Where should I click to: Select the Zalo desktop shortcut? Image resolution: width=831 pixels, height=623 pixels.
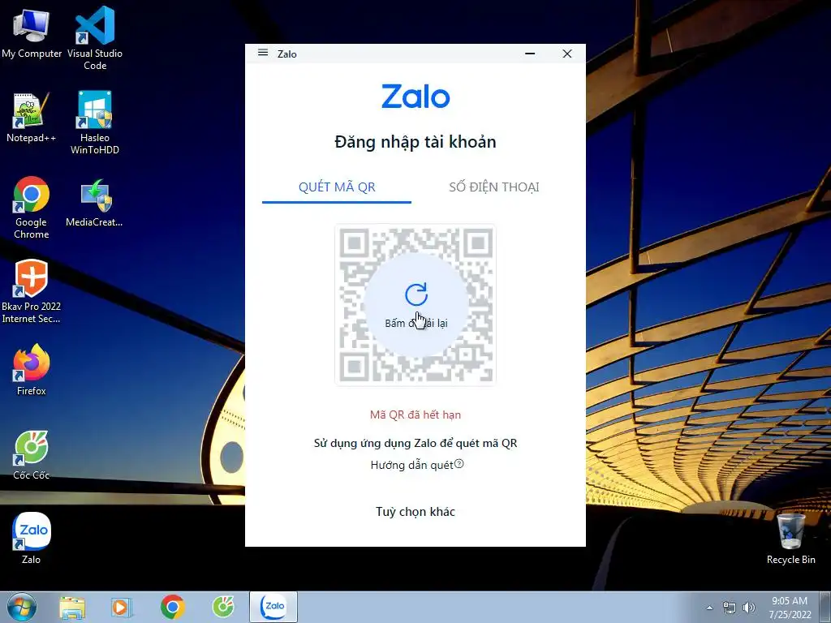pyautogui.click(x=32, y=539)
